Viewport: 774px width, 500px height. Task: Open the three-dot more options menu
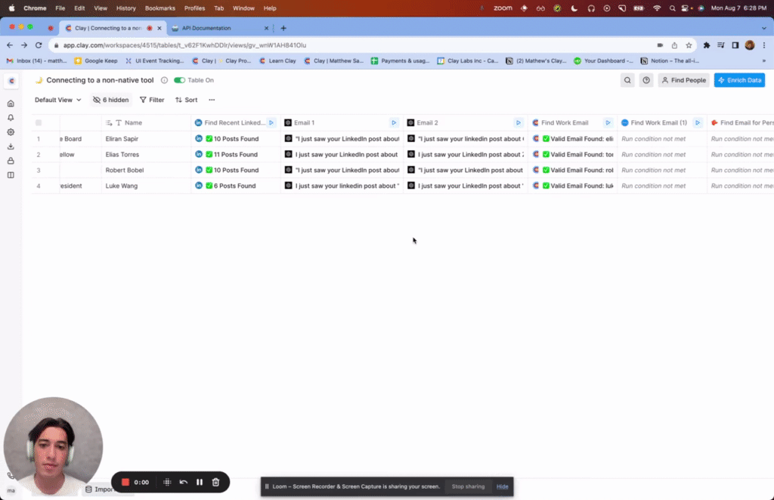click(212, 100)
